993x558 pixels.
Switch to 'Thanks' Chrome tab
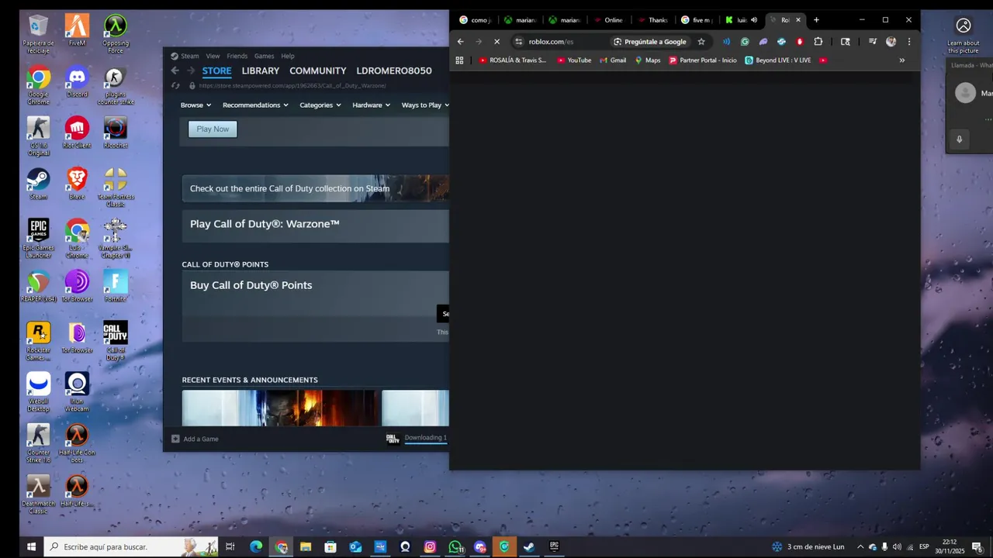(653, 20)
